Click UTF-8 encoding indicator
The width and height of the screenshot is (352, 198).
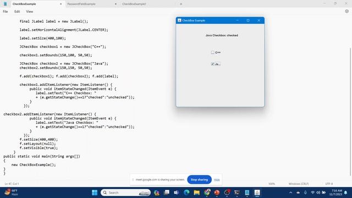(x=329, y=184)
